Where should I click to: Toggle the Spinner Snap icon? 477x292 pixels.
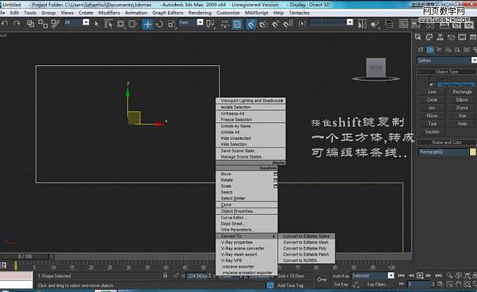tap(288, 25)
